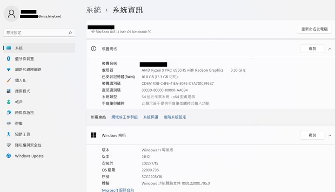Click the pen and touch 此顯示器 value text
335x192 pixels.
[175, 103]
